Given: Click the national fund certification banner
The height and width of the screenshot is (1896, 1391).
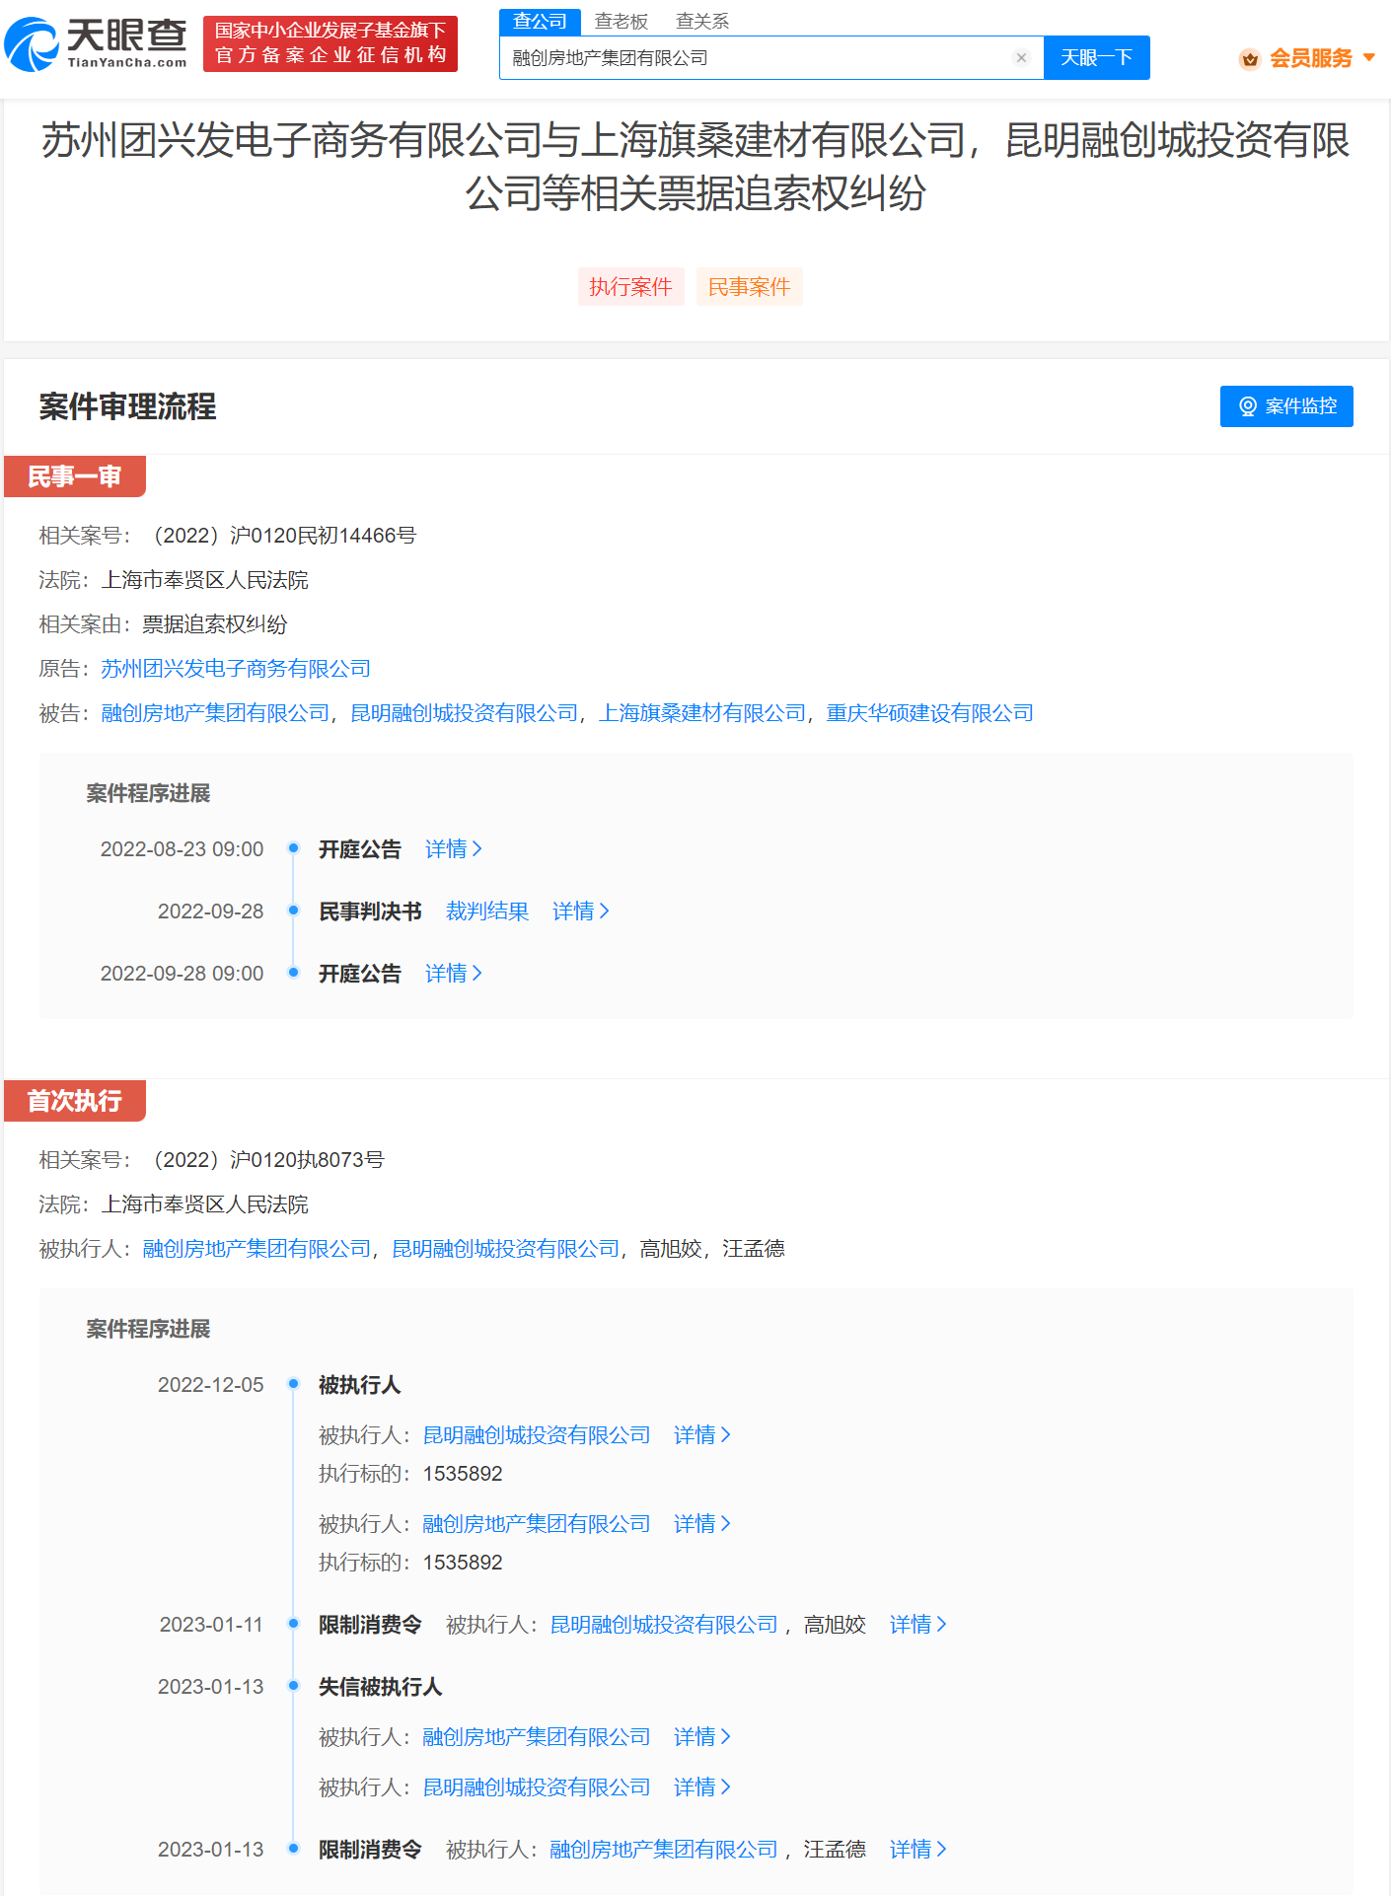Looking at the screenshot, I should tap(330, 44).
